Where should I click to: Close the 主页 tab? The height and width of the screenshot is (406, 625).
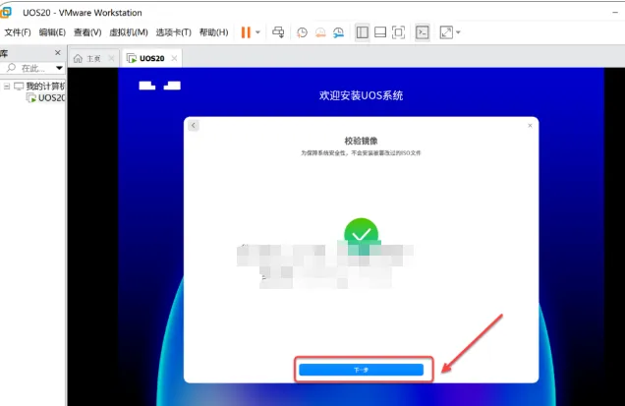(111, 59)
